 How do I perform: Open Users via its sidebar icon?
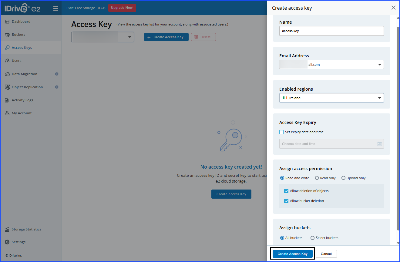7,60
